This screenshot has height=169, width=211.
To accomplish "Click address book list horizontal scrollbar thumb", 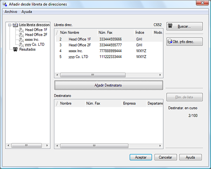I will (x=93, y=75).
